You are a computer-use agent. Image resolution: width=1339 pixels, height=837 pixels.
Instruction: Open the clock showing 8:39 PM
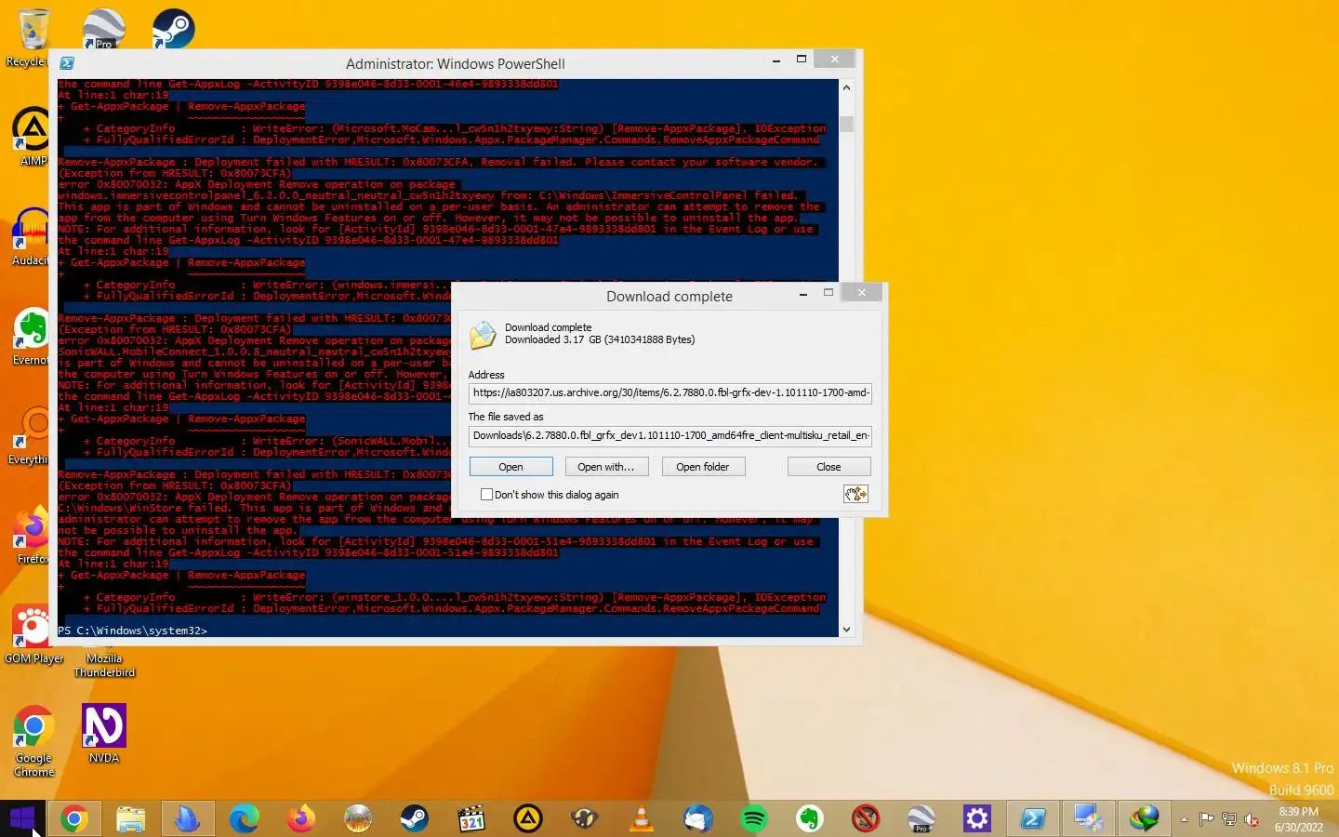1298,819
